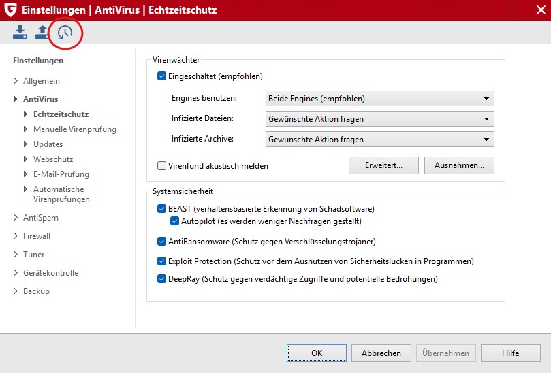This screenshot has width=551, height=373.
Task: Open the E-Mail-Prüfung settings entry
Action: coord(61,174)
